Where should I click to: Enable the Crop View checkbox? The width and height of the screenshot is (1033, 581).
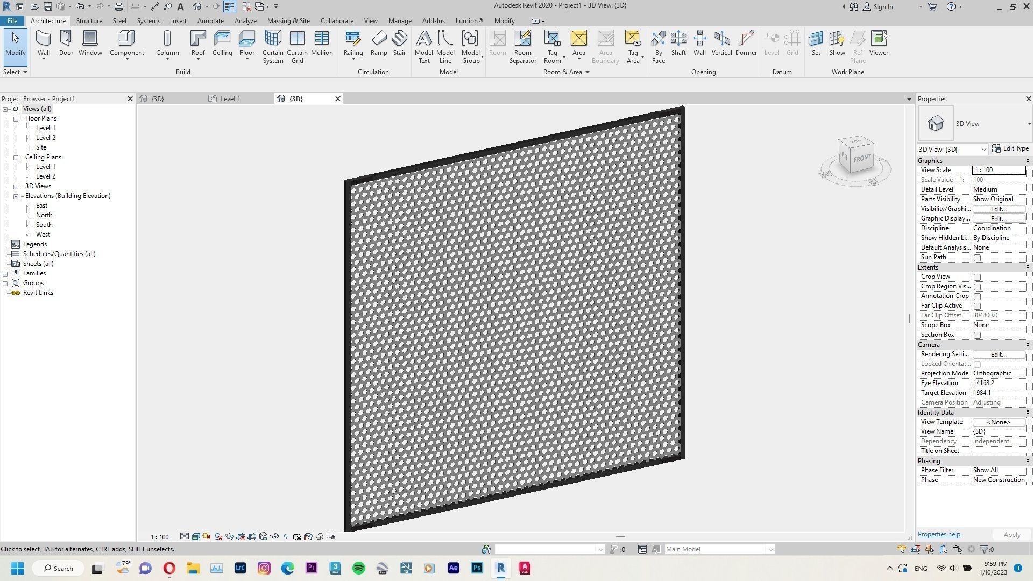[977, 277]
